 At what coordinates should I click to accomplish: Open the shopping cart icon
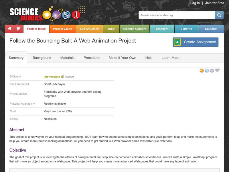(x=19, y=29)
